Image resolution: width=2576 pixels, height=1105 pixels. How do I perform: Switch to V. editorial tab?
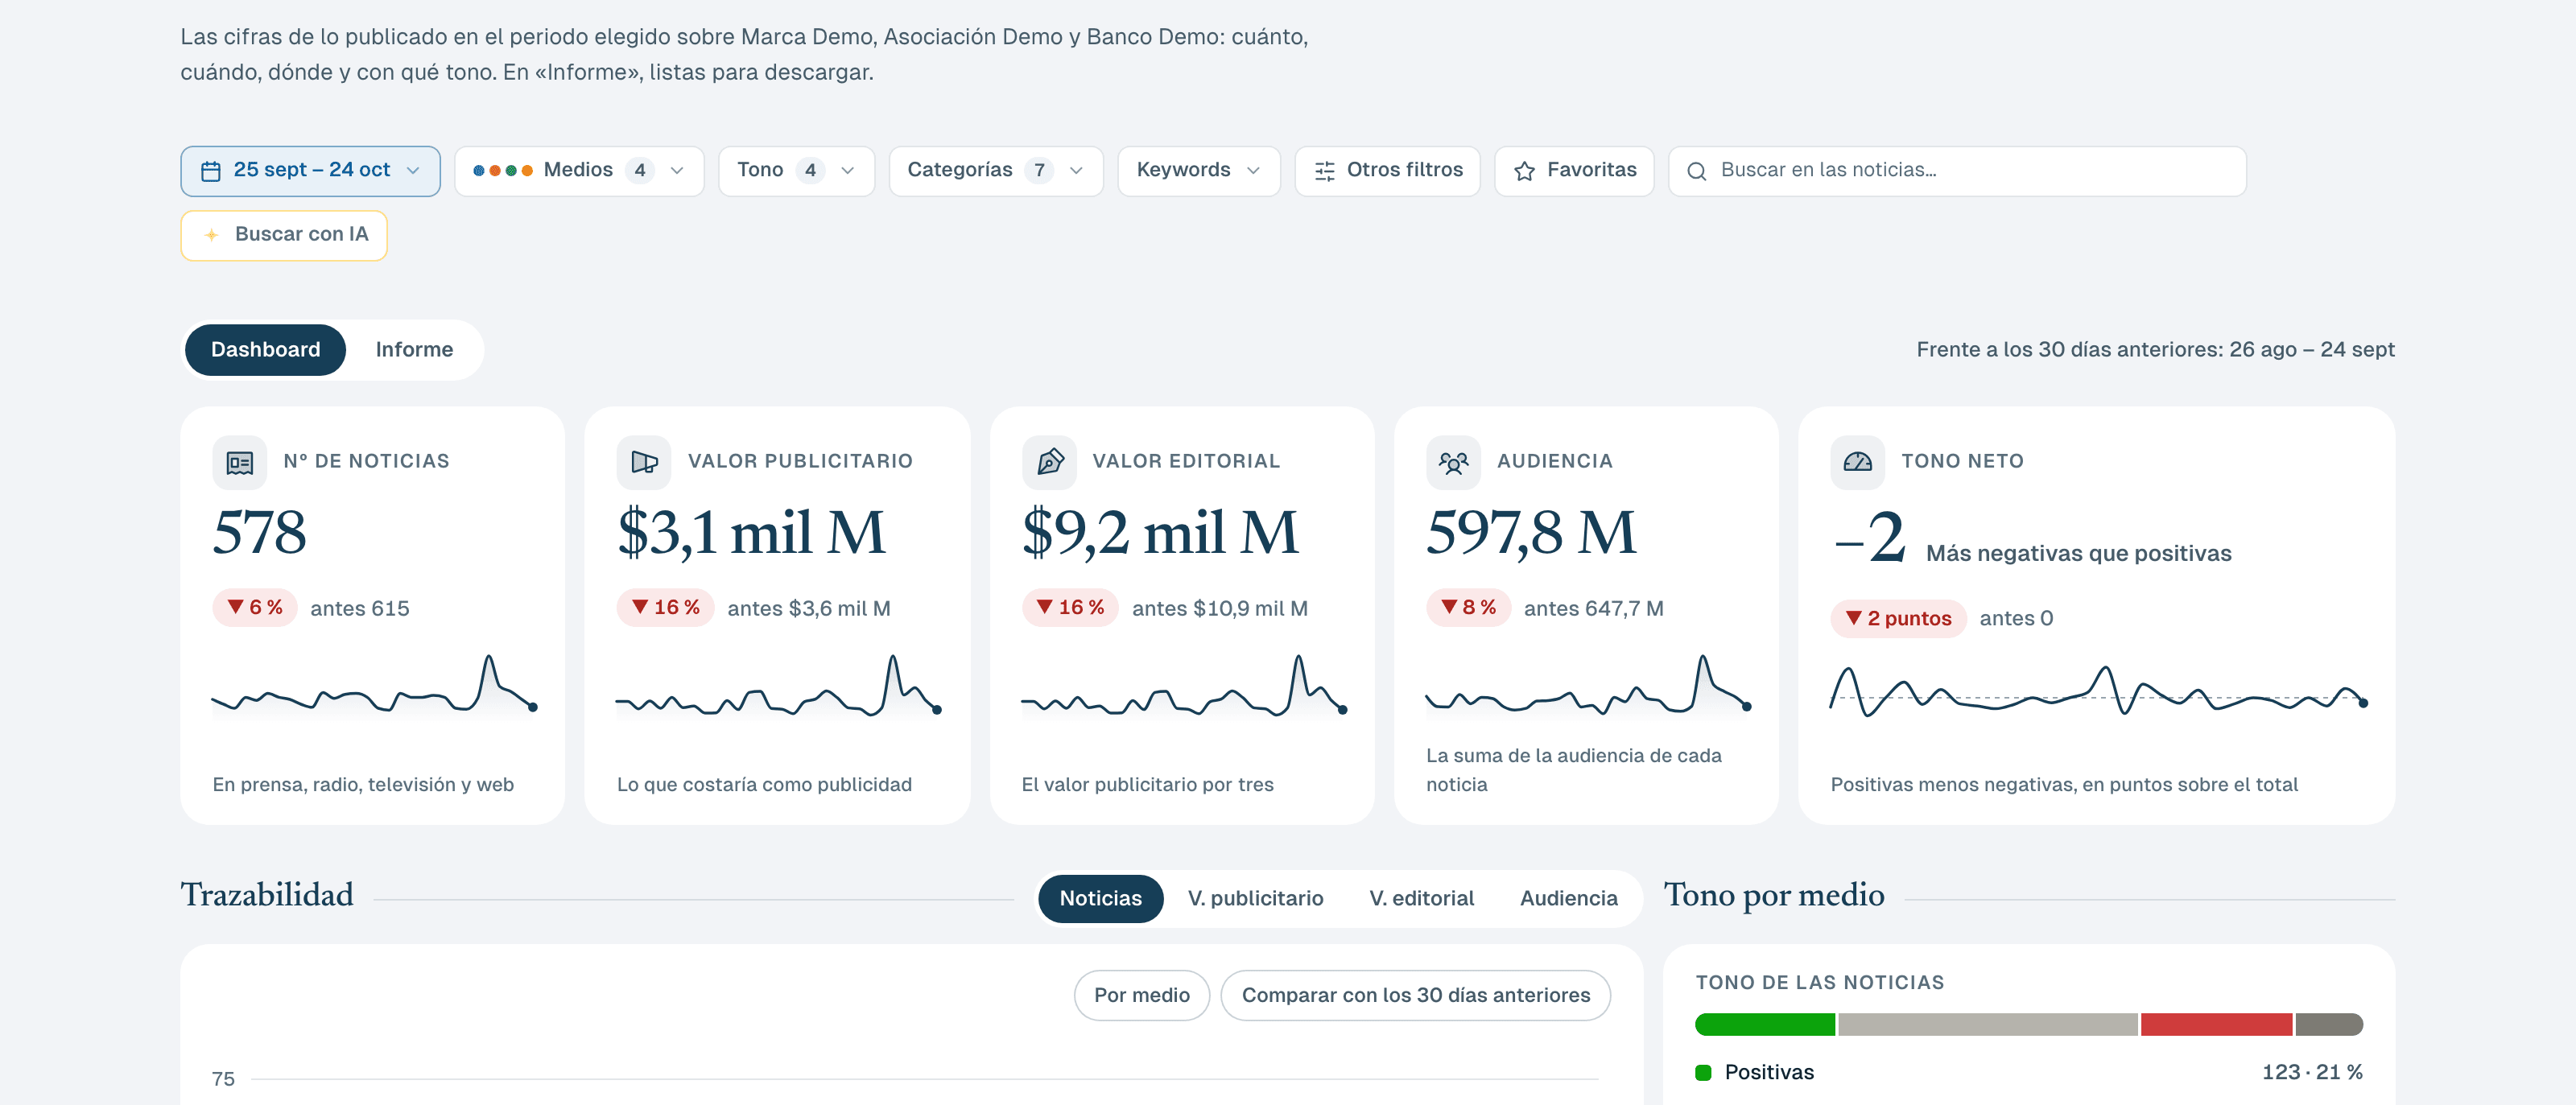[x=1421, y=899]
